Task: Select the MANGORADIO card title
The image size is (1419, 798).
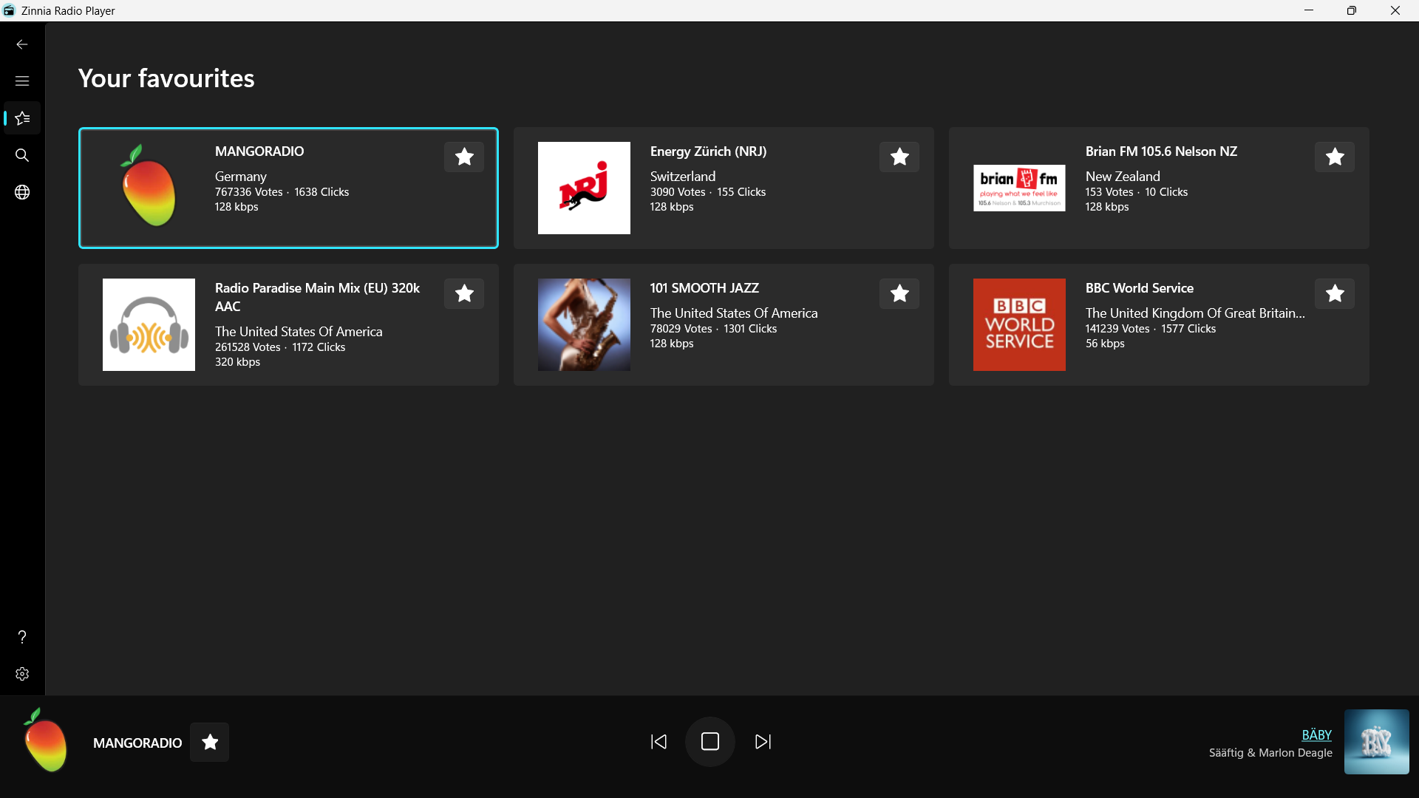Action: [259, 151]
